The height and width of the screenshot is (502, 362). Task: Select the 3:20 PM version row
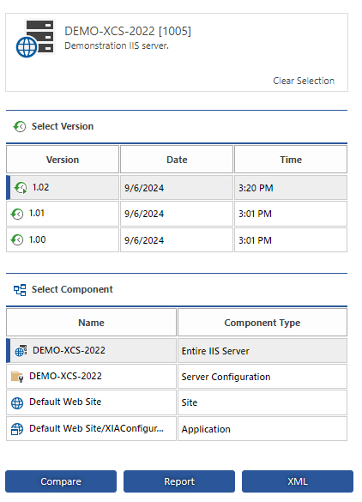[177, 188]
